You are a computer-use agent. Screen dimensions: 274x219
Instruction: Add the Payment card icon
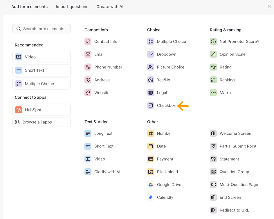151,159
